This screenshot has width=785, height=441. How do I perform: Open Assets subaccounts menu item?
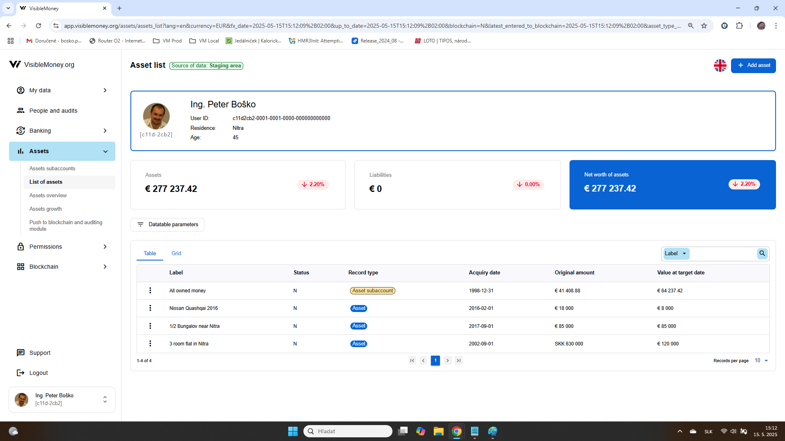pos(52,169)
